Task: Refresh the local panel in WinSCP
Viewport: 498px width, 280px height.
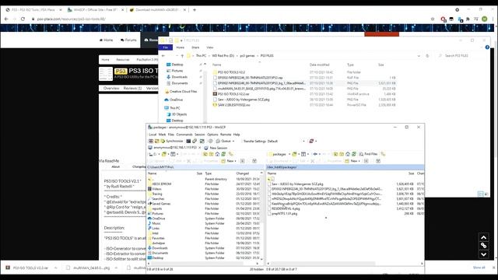Action: pos(223,154)
